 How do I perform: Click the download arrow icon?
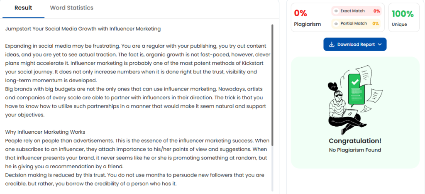click(332, 44)
